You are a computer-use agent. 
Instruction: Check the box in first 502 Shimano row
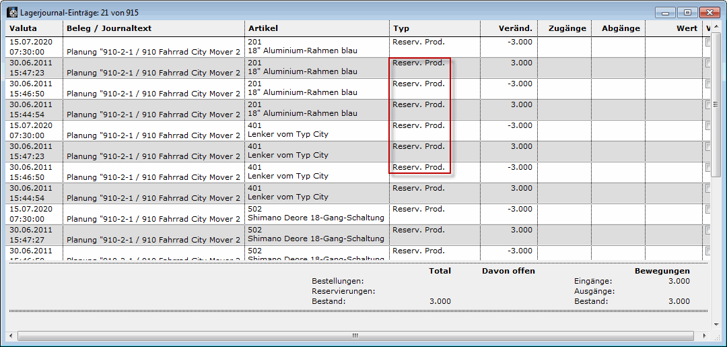(707, 209)
